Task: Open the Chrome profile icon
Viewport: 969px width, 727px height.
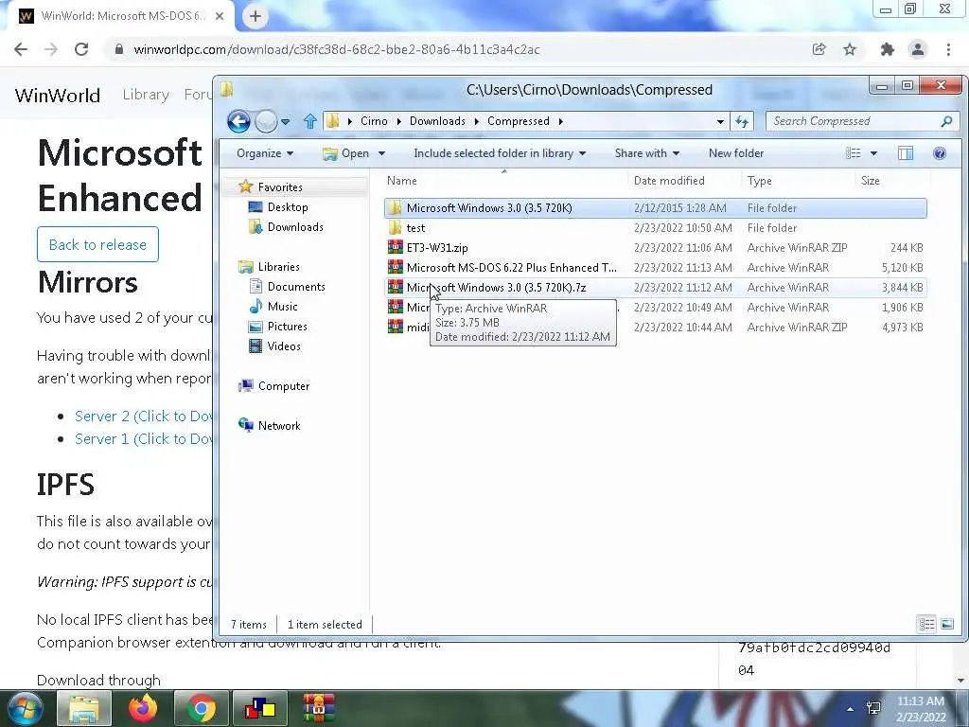Action: point(918,49)
